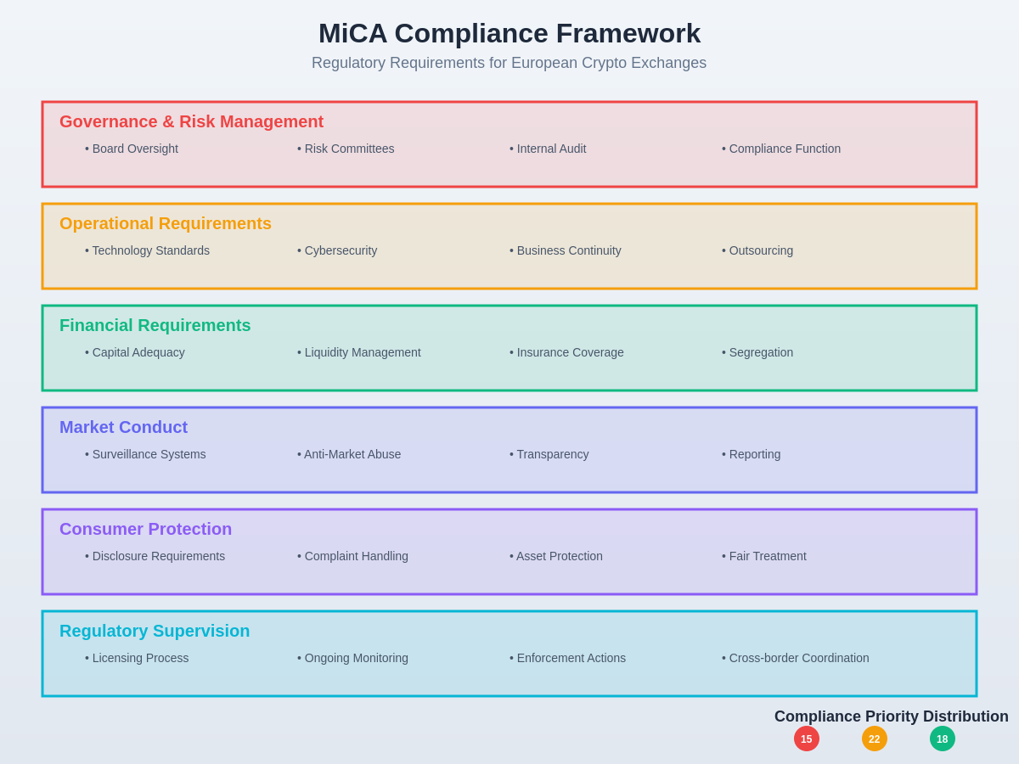Select the Market Conduct heading

pyautogui.click(x=123, y=427)
